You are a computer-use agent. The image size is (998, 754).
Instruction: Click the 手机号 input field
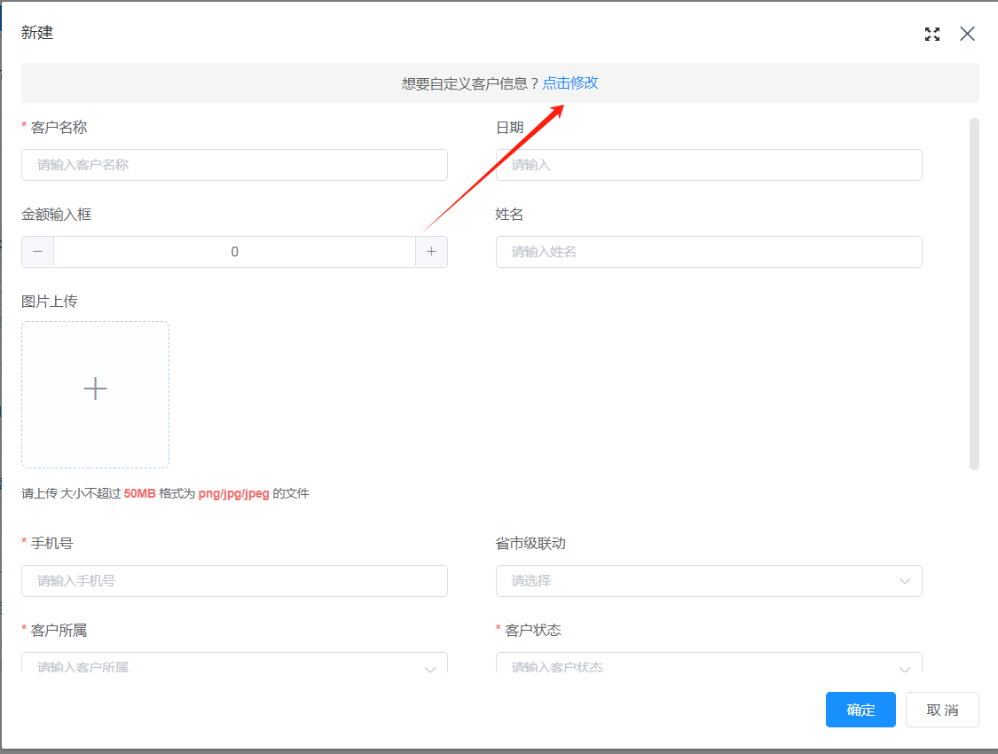[x=234, y=581]
